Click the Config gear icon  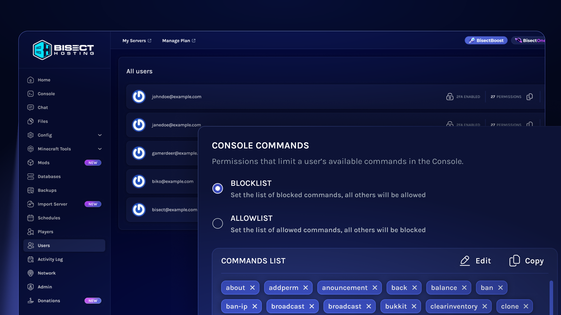[x=31, y=135]
